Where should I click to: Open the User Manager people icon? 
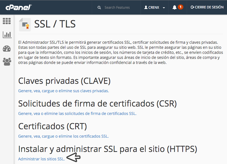tap(7, 61)
